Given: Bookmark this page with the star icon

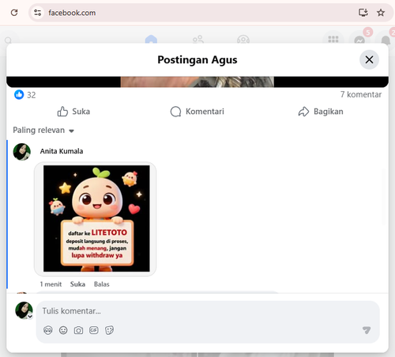Looking at the screenshot, I should coord(381,13).
